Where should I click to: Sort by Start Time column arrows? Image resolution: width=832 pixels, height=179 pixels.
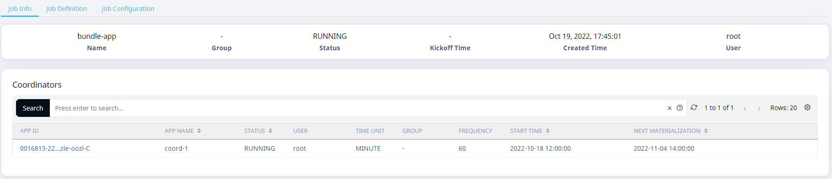coord(548,131)
